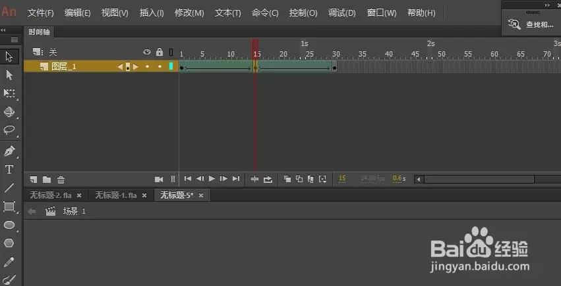The height and width of the screenshot is (286, 561).
Task: Select the Text tool
Action: (9, 170)
